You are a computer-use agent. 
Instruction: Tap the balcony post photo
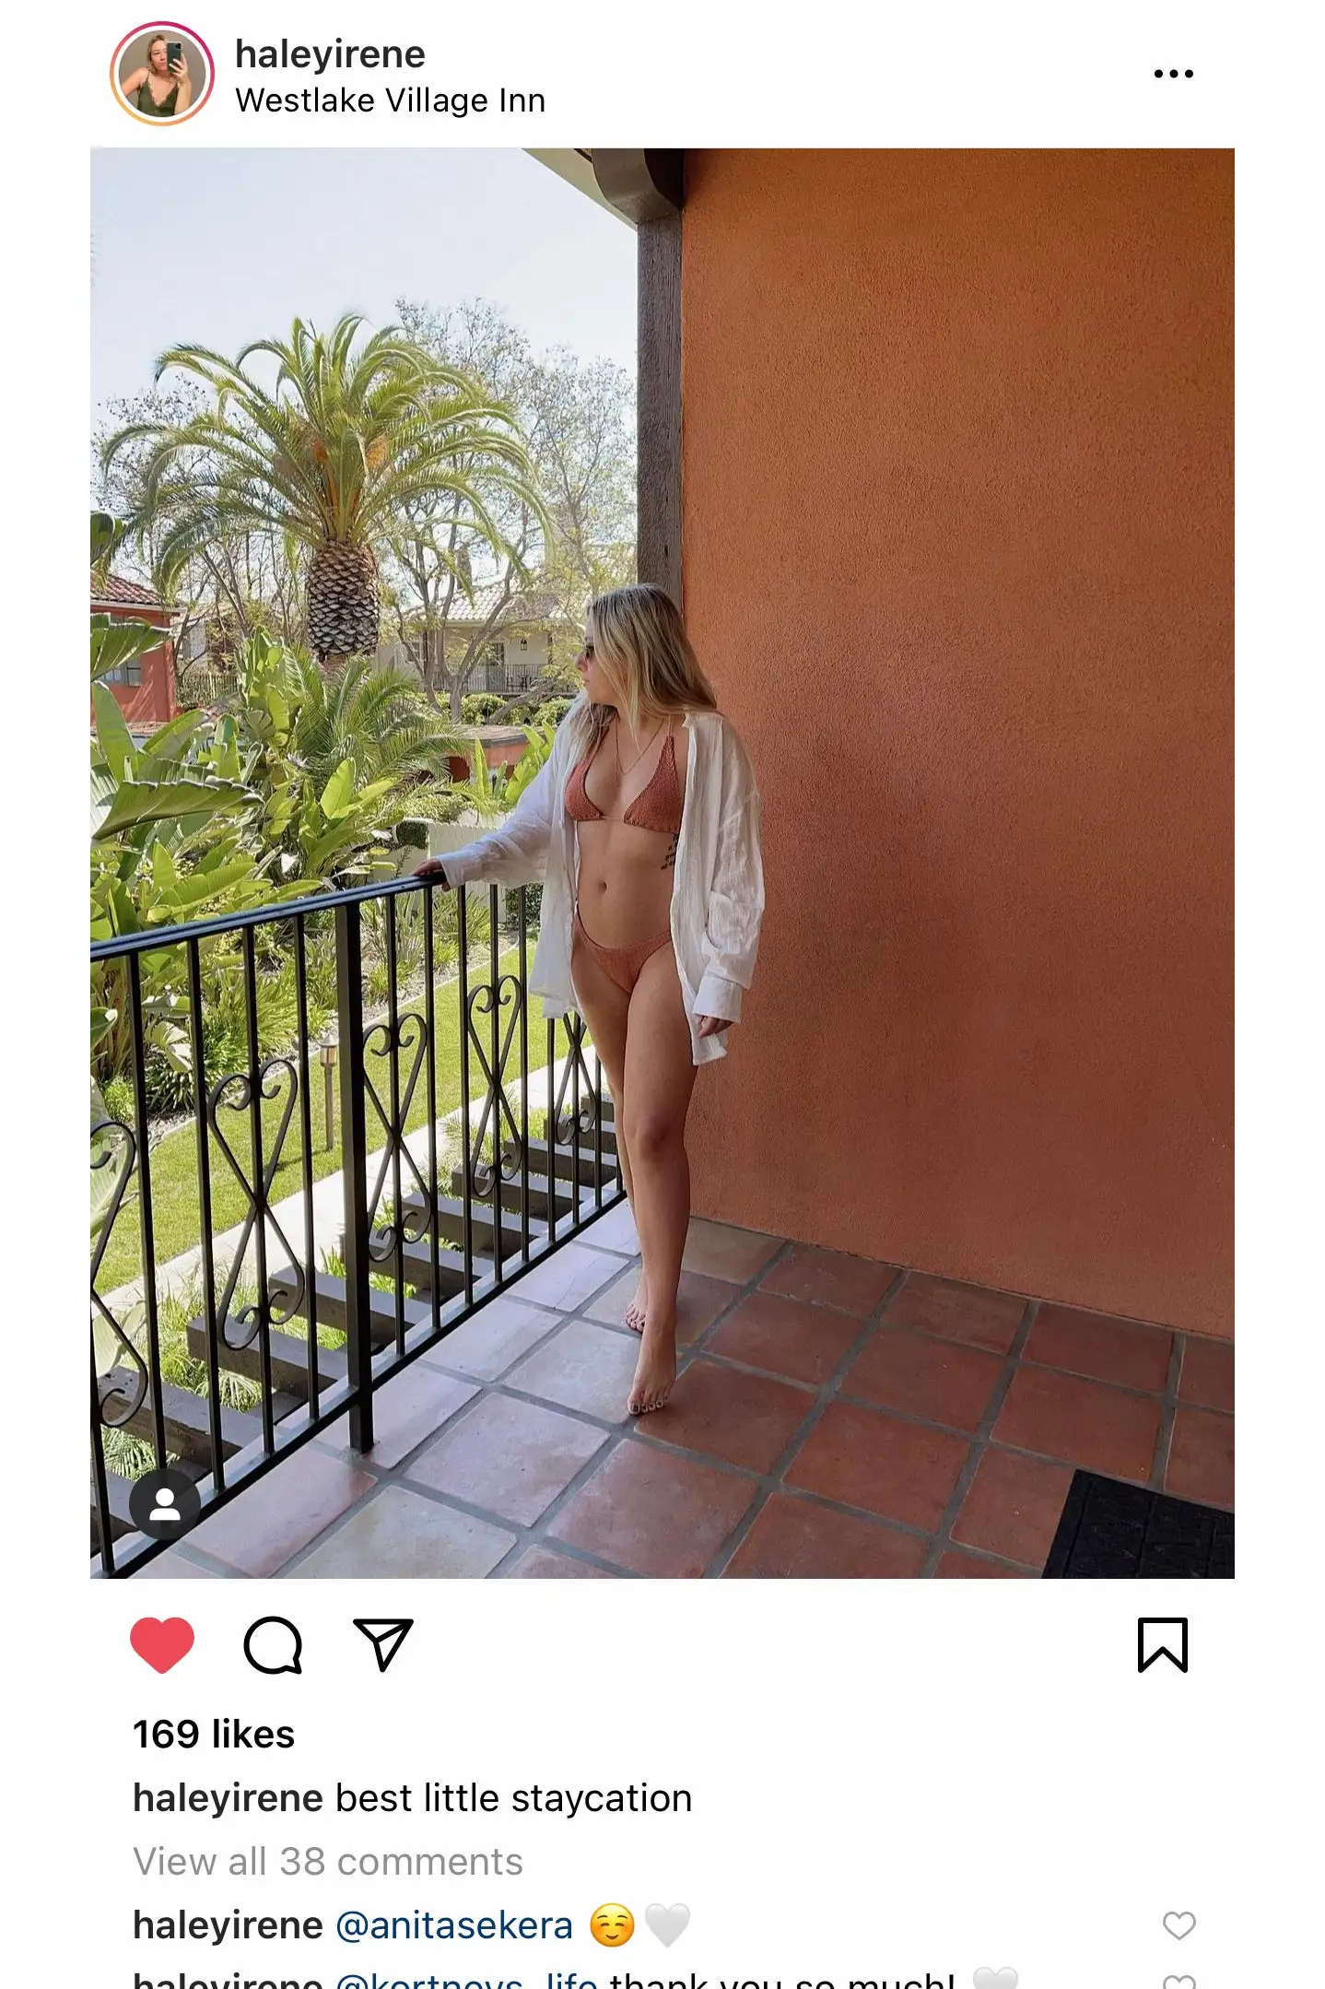point(662,864)
